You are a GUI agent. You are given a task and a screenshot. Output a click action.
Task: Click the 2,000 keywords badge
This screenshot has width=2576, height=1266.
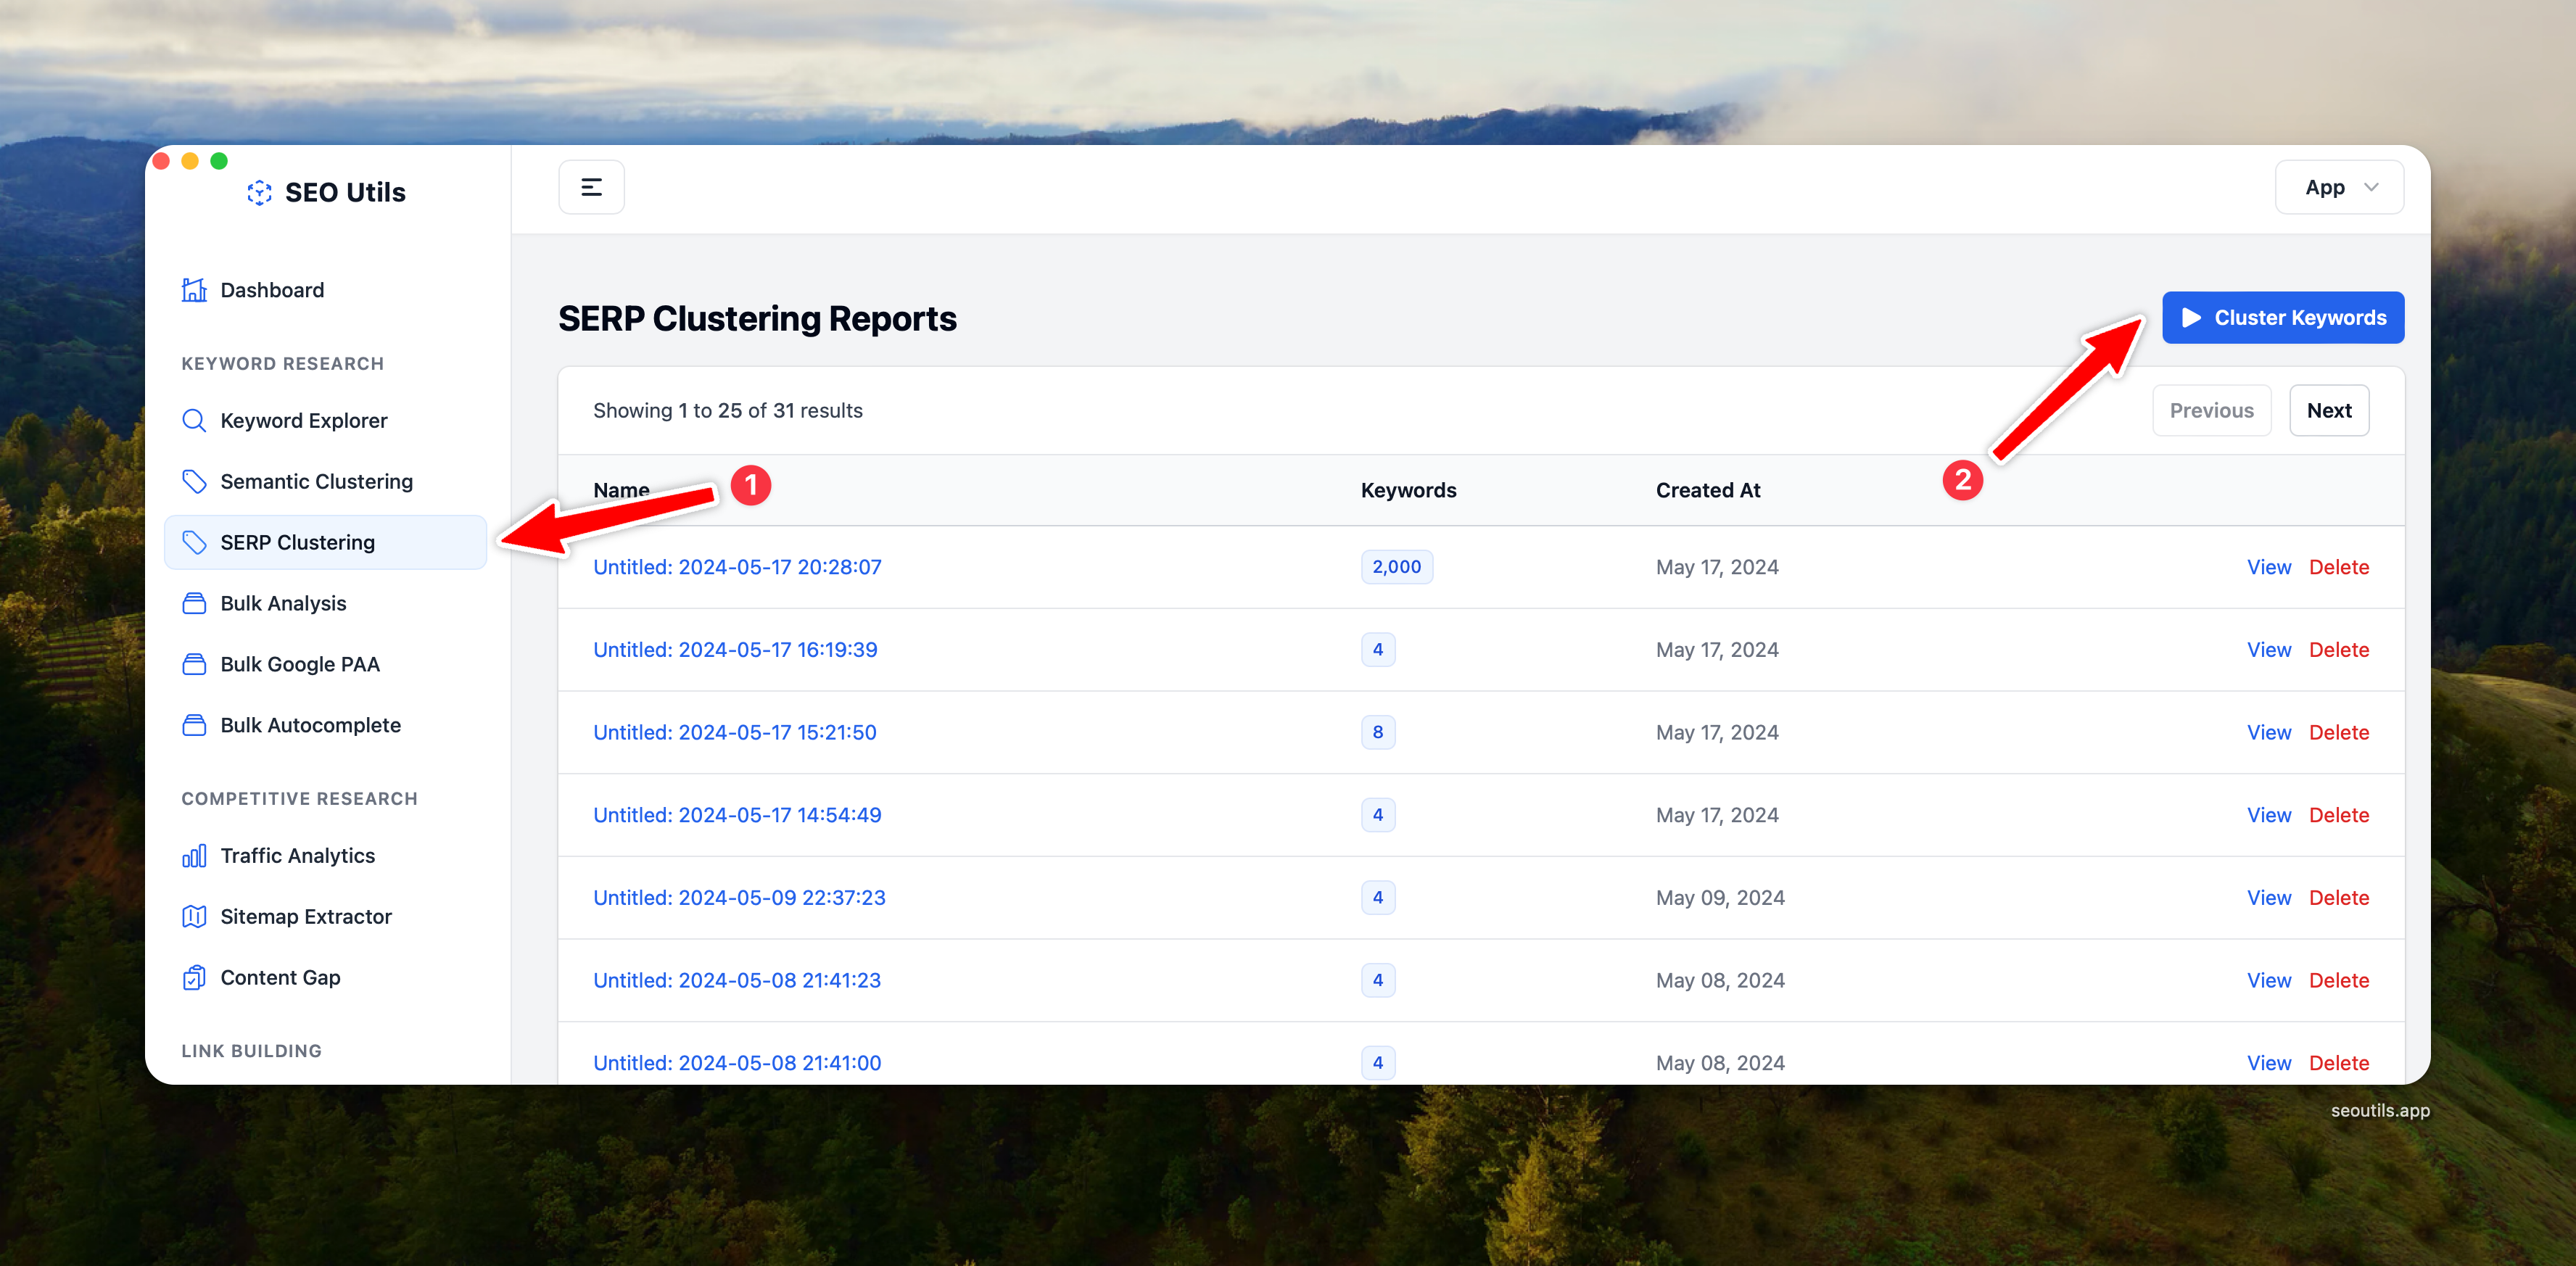[x=1395, y=567]
